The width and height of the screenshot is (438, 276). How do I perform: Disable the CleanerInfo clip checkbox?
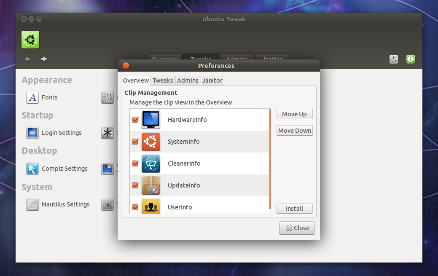coord(135,163)
